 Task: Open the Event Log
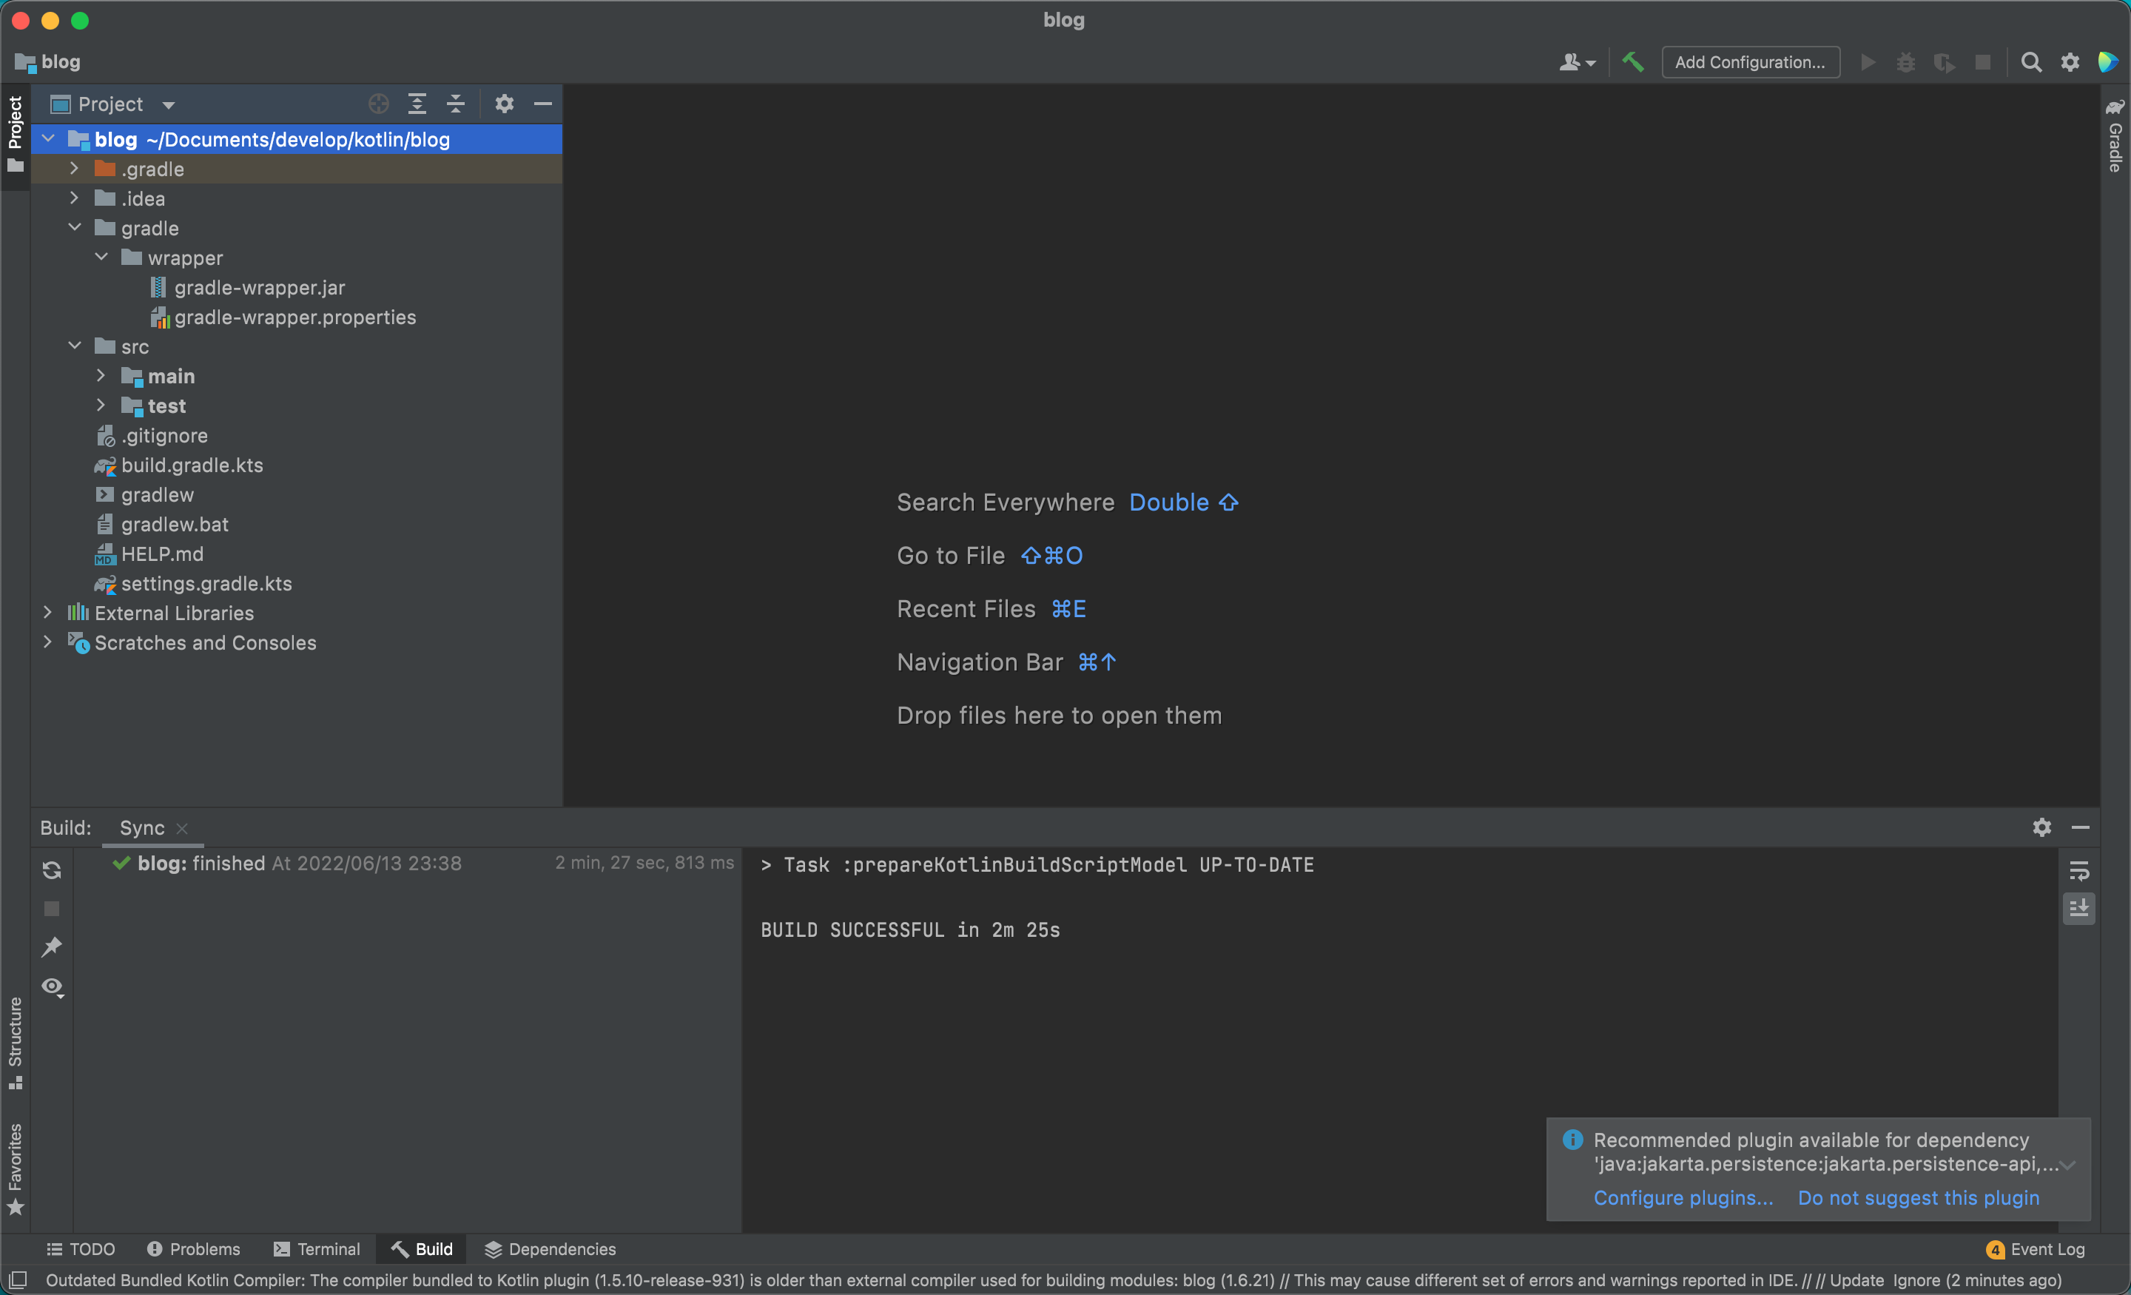coord(2036,1249)
